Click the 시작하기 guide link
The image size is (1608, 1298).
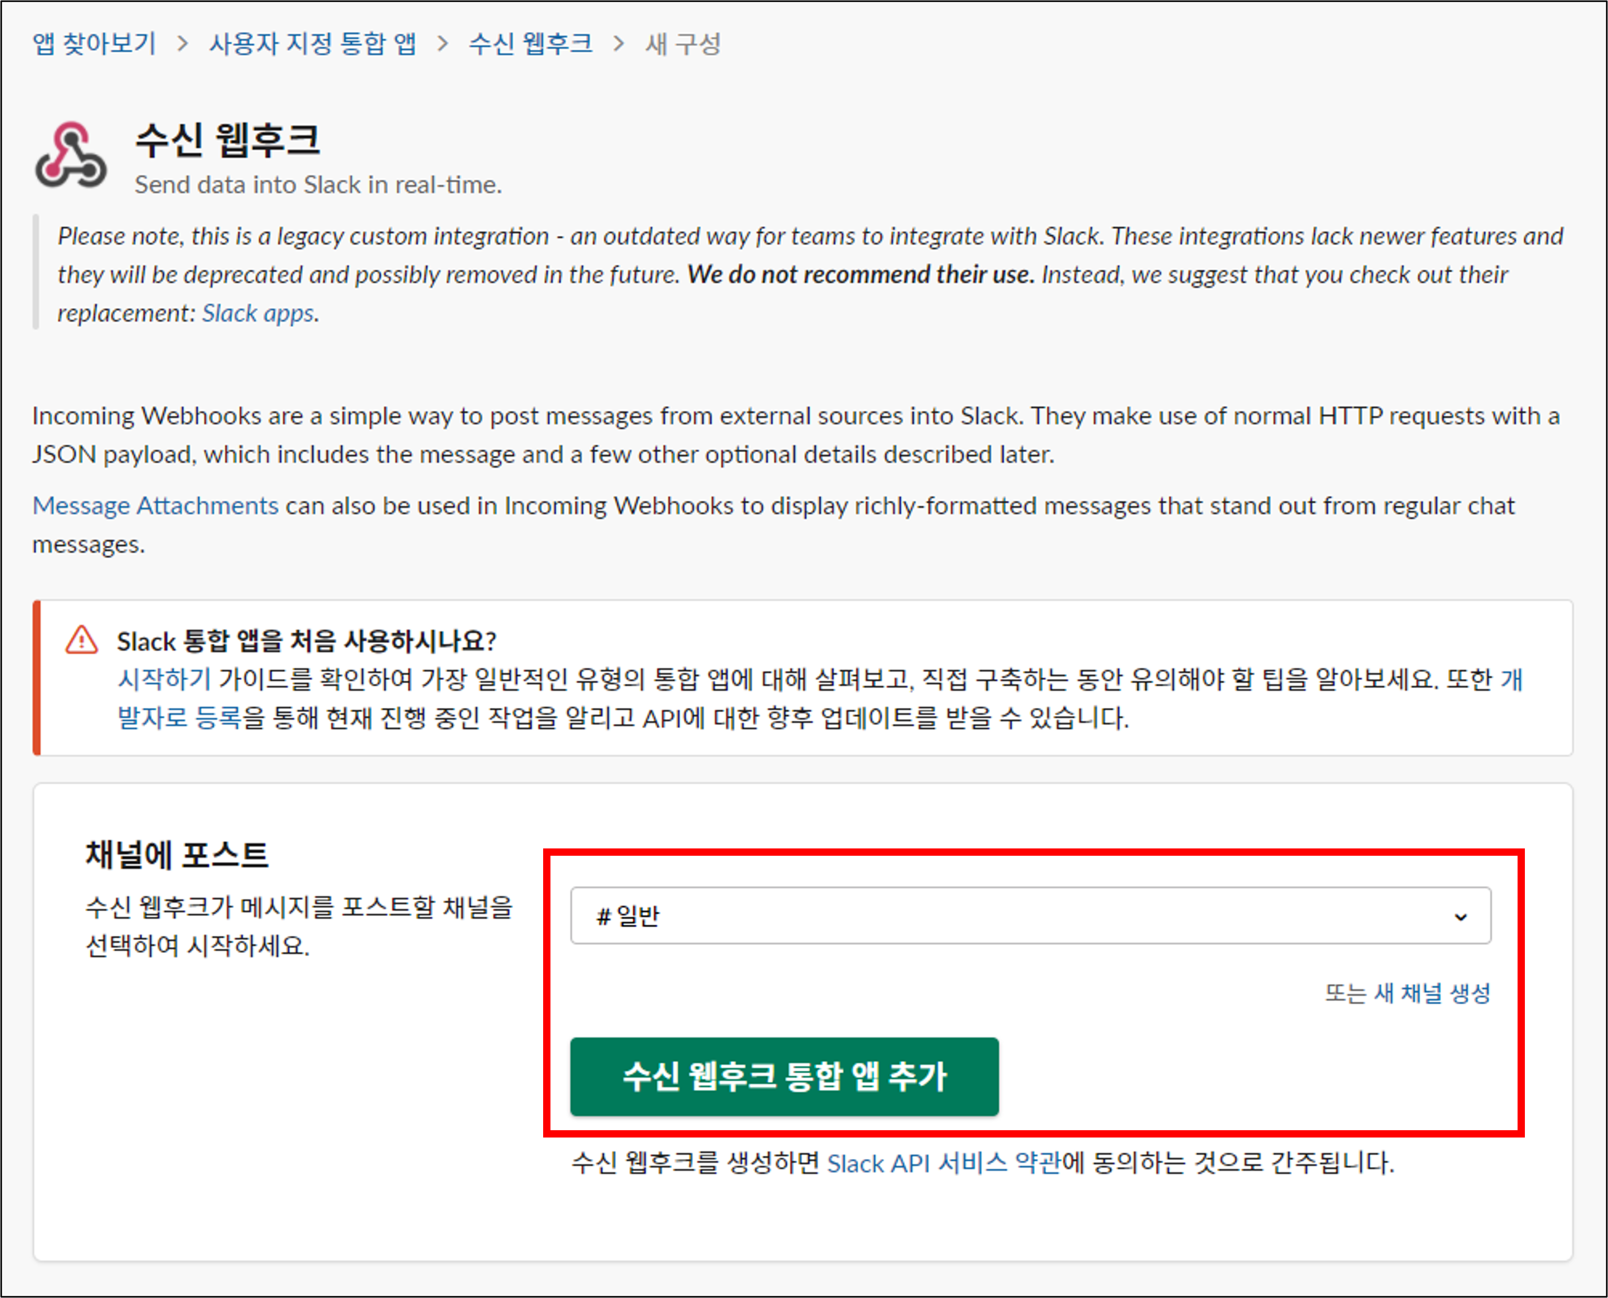[164, 679]
